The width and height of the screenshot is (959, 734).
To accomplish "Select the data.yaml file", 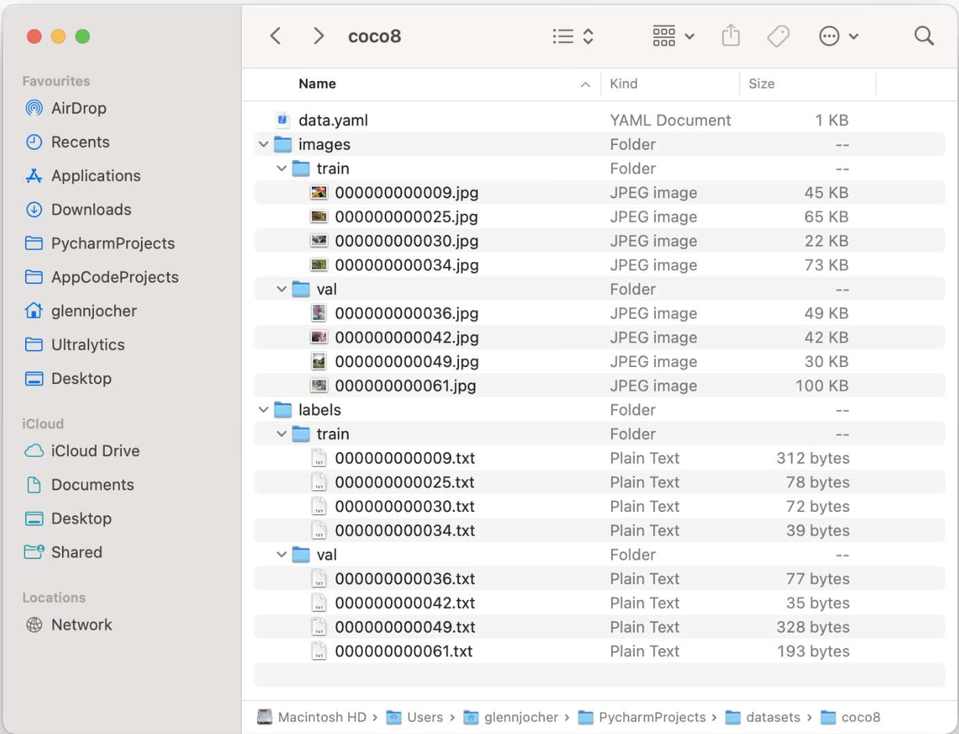I will (x=333, y=121).
